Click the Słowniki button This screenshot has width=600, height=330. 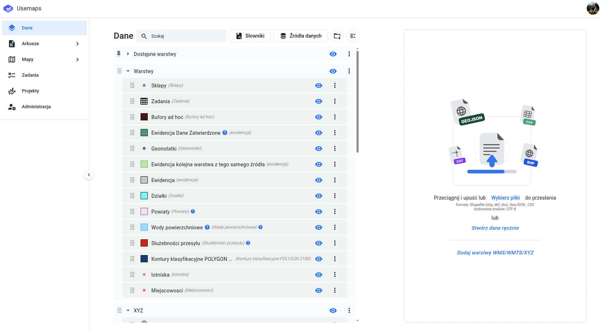[x=250, y=36]
